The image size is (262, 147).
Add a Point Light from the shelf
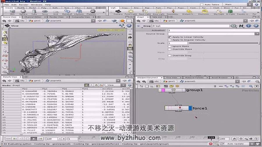(x=131, y=12)
